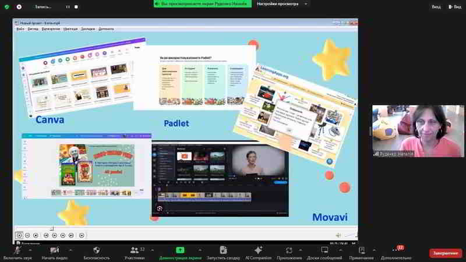Expand arrow next to Приложения
Viewport: 466px width, 262px height.
[x=301, y=250]
